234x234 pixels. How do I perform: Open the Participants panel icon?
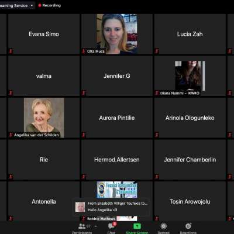tap(82, 226)
